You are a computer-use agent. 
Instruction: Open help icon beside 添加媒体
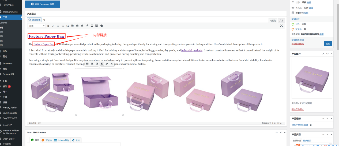(44, 20)
